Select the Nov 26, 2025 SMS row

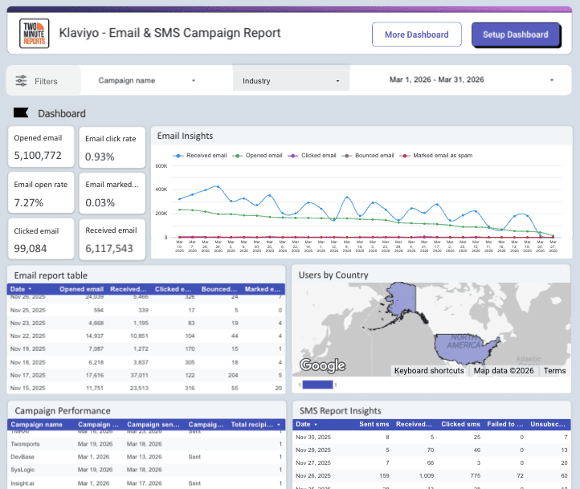point(431,475)
